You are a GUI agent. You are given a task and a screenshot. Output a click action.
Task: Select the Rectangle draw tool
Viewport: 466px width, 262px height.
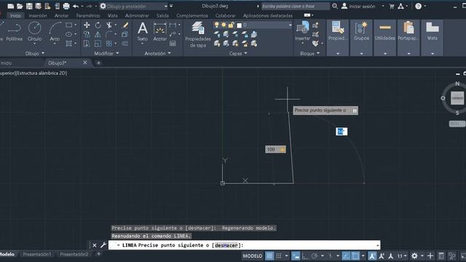tap(68, 25)
